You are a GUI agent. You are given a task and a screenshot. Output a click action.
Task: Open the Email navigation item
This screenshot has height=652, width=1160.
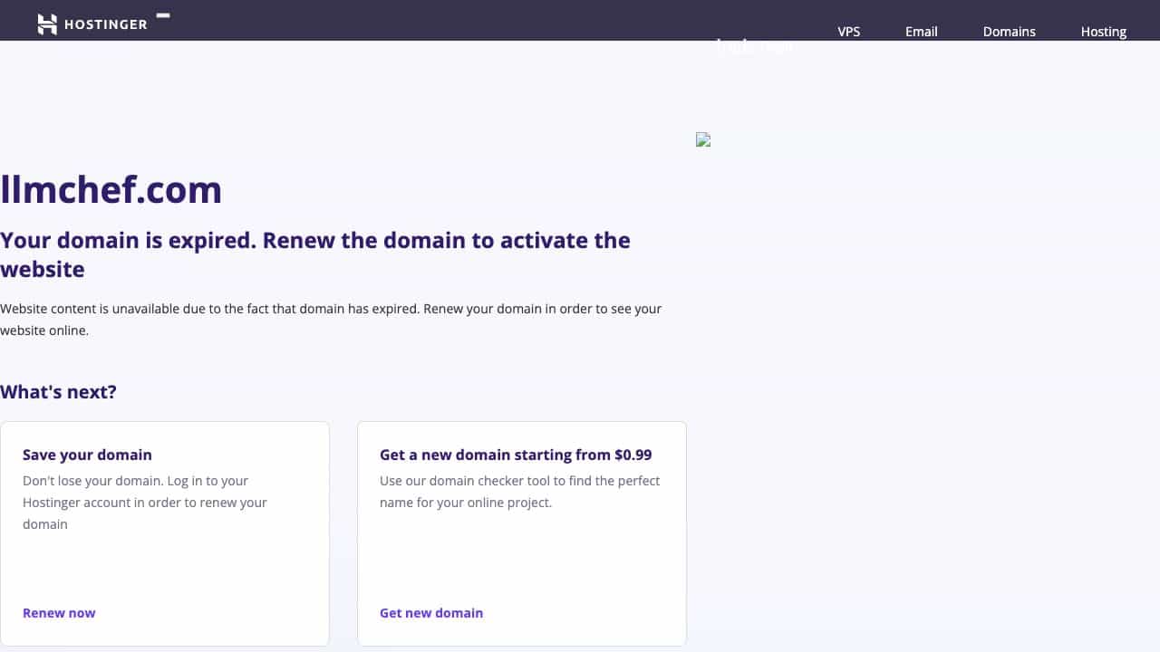[x=922, y=32]
